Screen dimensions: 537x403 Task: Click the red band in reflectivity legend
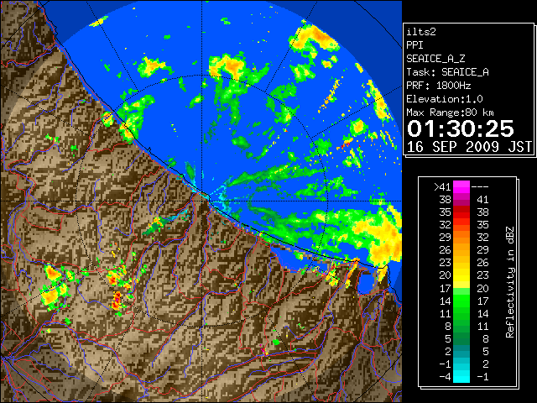tap(461, 212)
